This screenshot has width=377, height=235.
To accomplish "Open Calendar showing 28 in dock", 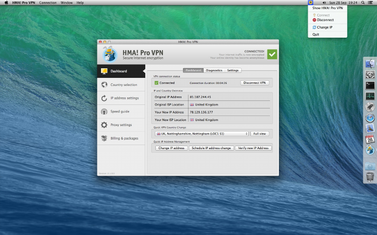I will [370, 139].
